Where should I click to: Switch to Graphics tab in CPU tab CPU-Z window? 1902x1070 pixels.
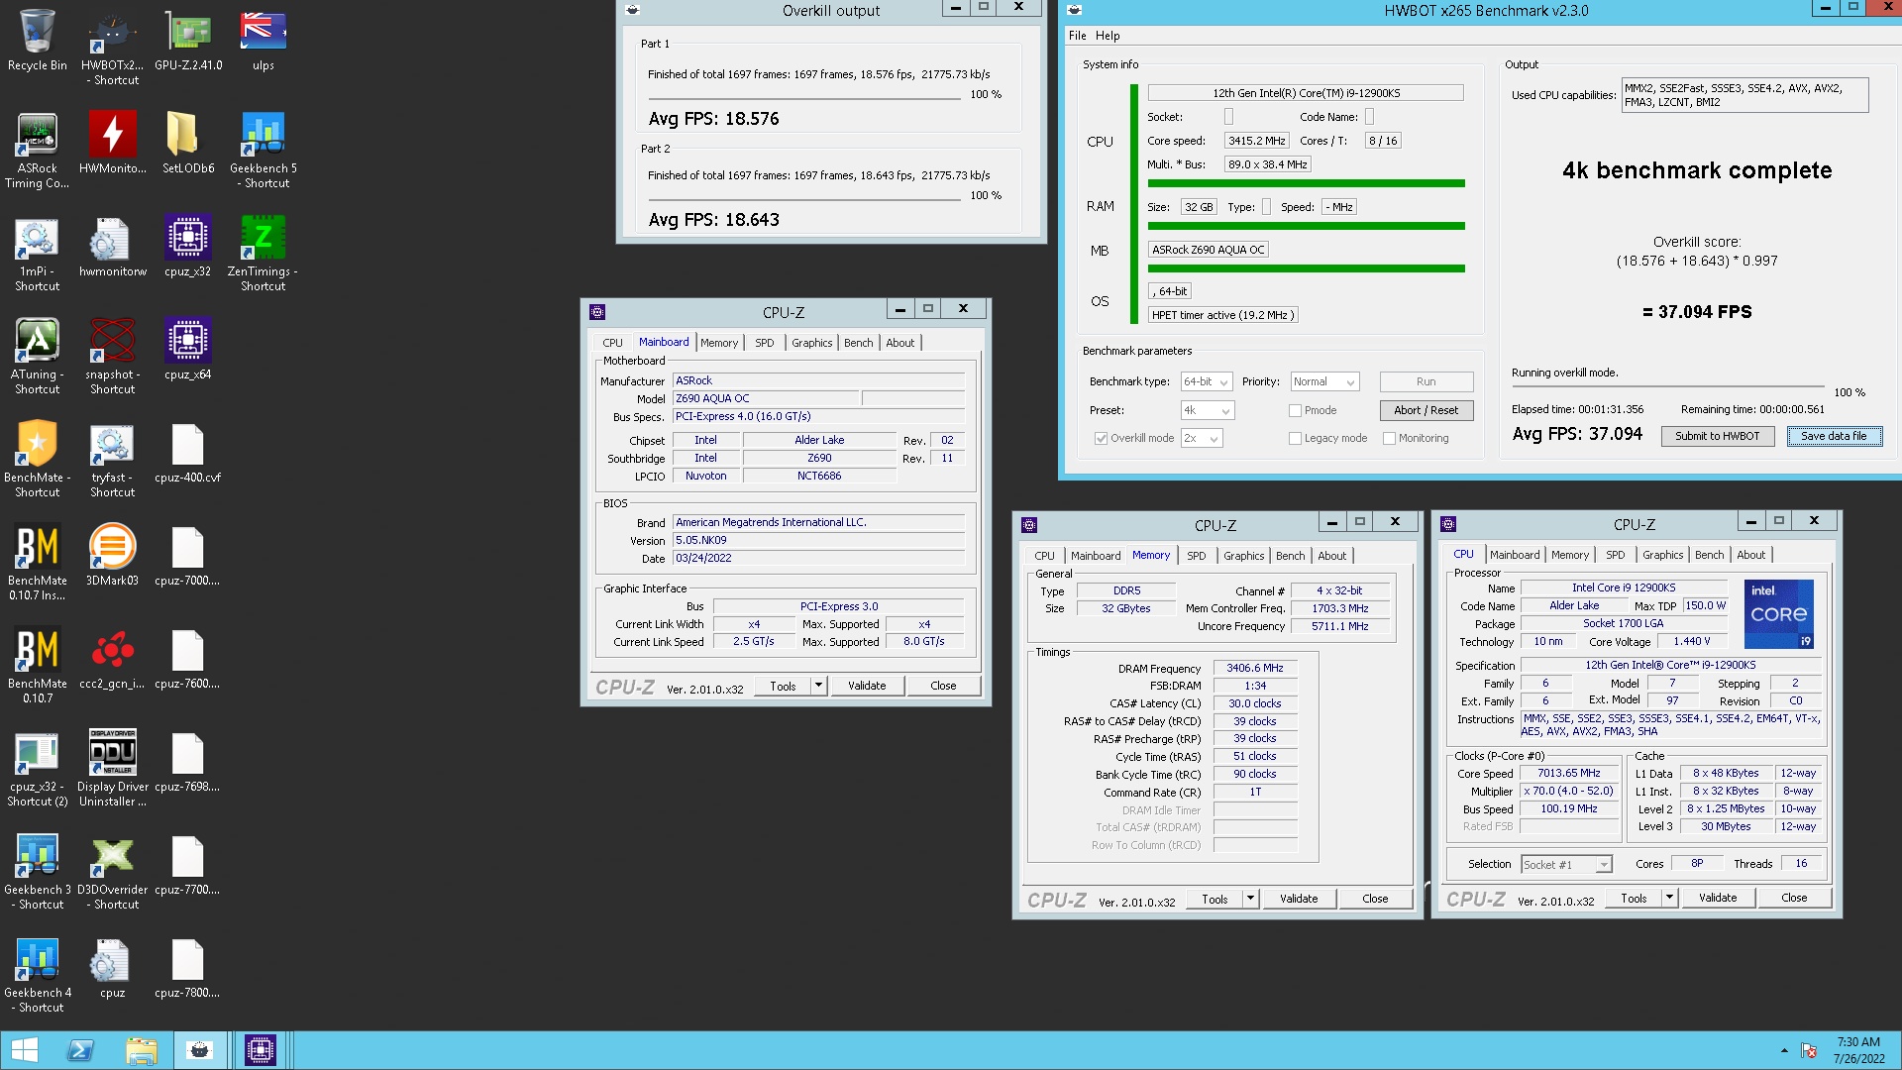[x=1662, y=555]
